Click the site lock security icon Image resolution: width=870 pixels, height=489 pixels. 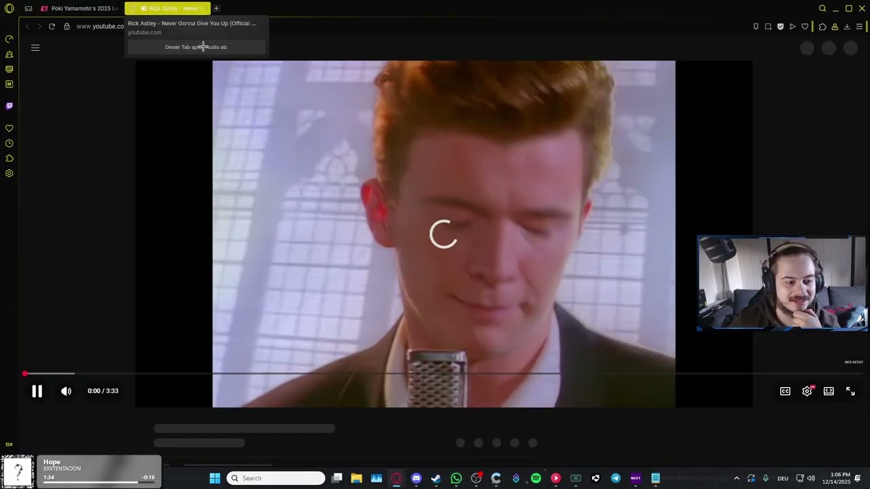coord(67,26)
